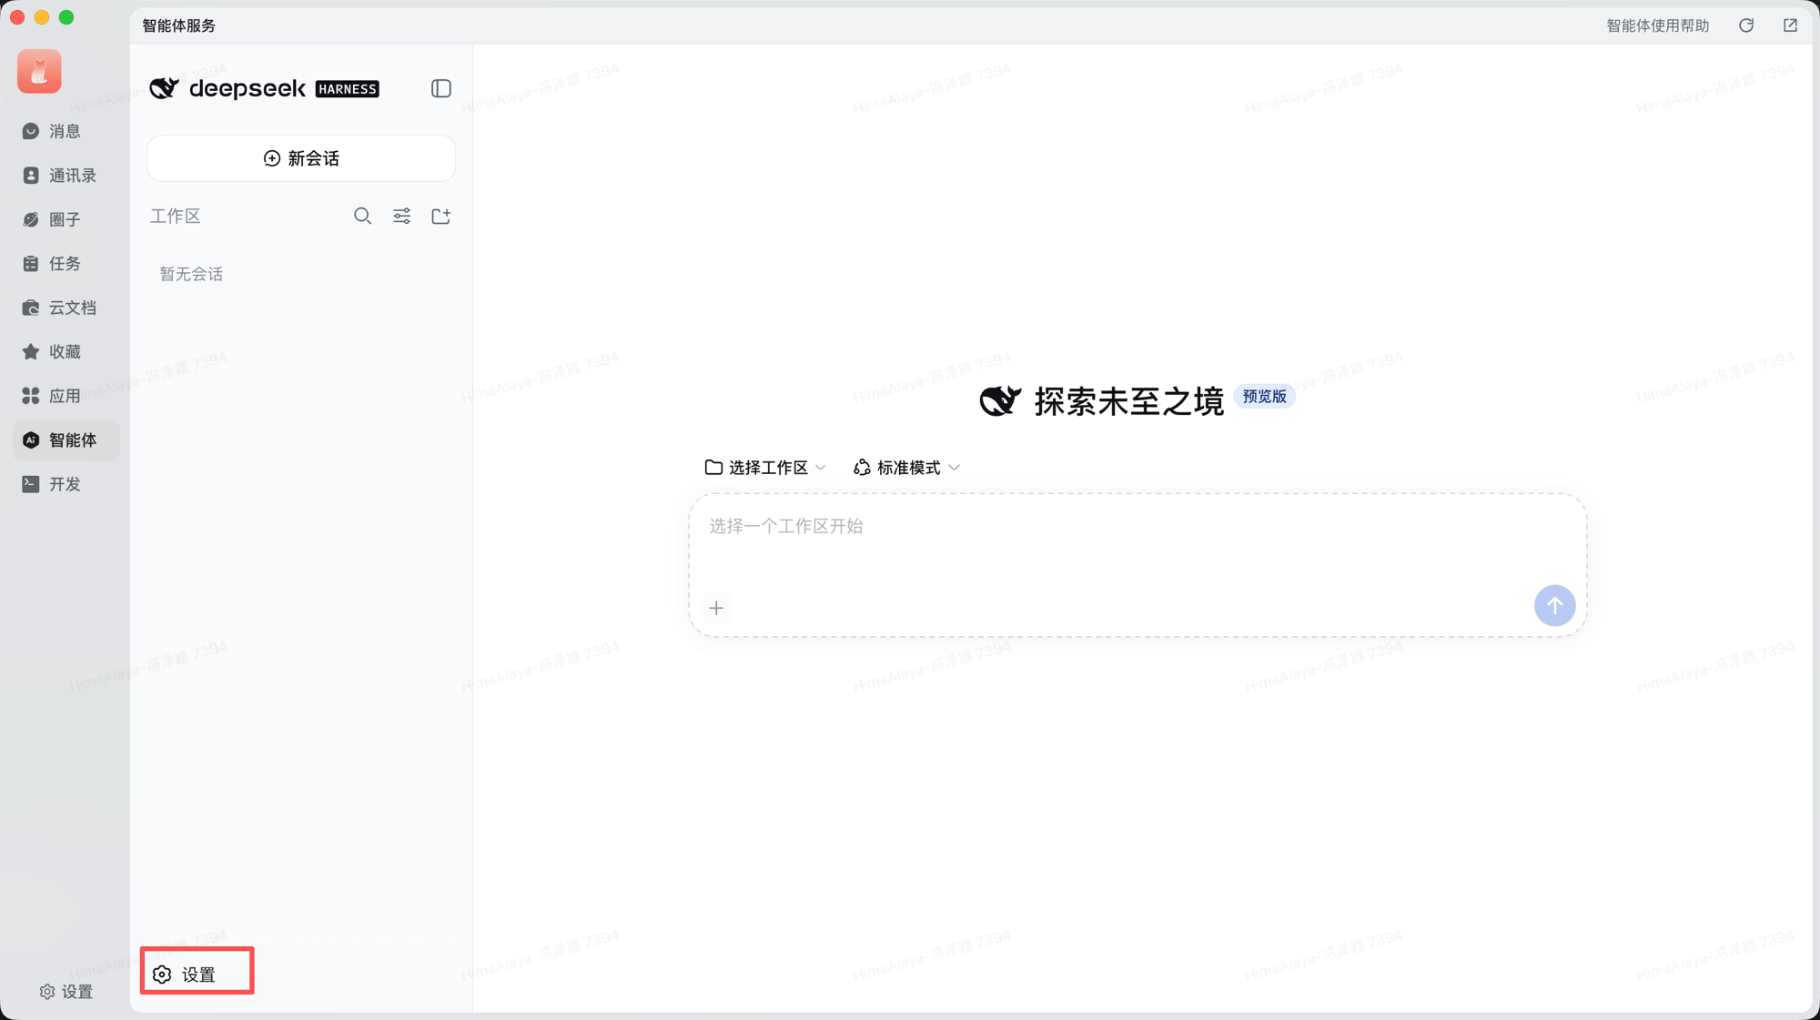1820x1020 pixels.
Task: Search conversations in workspace
Action: coord(362,216)
